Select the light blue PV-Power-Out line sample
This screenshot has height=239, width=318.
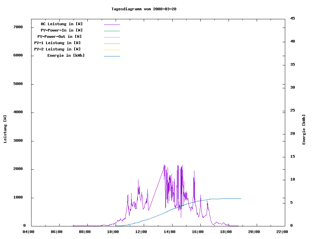(112, 37)
